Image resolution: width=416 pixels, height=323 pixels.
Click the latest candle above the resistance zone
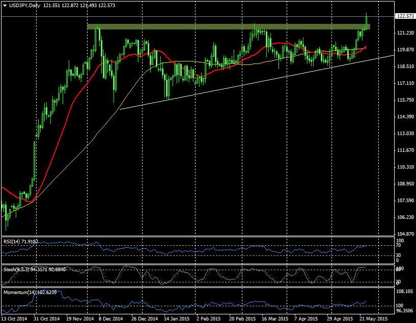[x=367, y=21]
